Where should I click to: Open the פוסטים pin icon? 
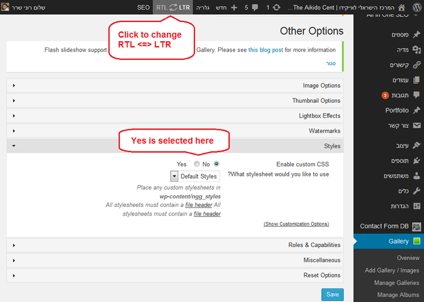(x=417, y=34)
